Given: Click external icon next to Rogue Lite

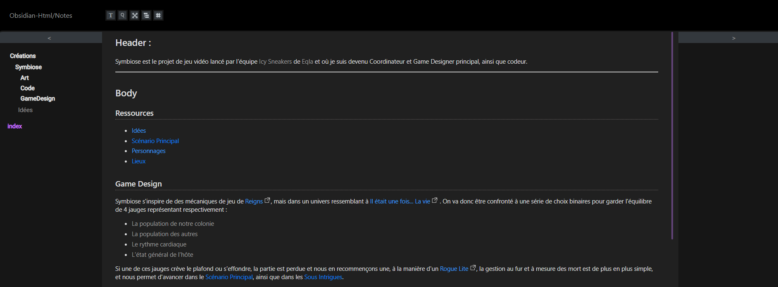Looking at the screenshot, I should pos(473,268).
